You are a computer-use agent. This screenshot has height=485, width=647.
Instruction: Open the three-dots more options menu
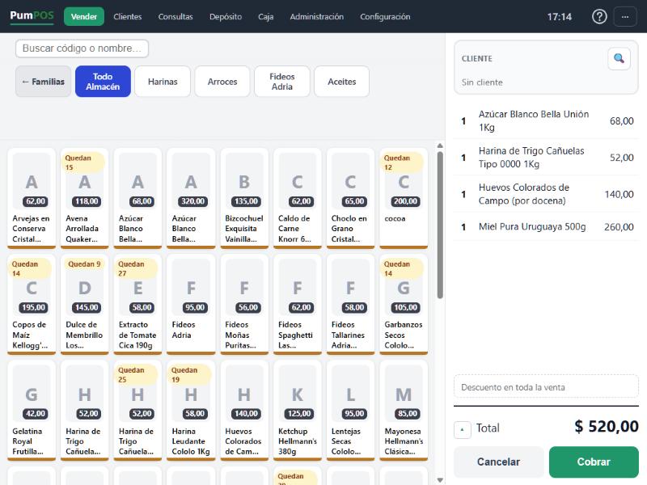click(x=625, y=17)
